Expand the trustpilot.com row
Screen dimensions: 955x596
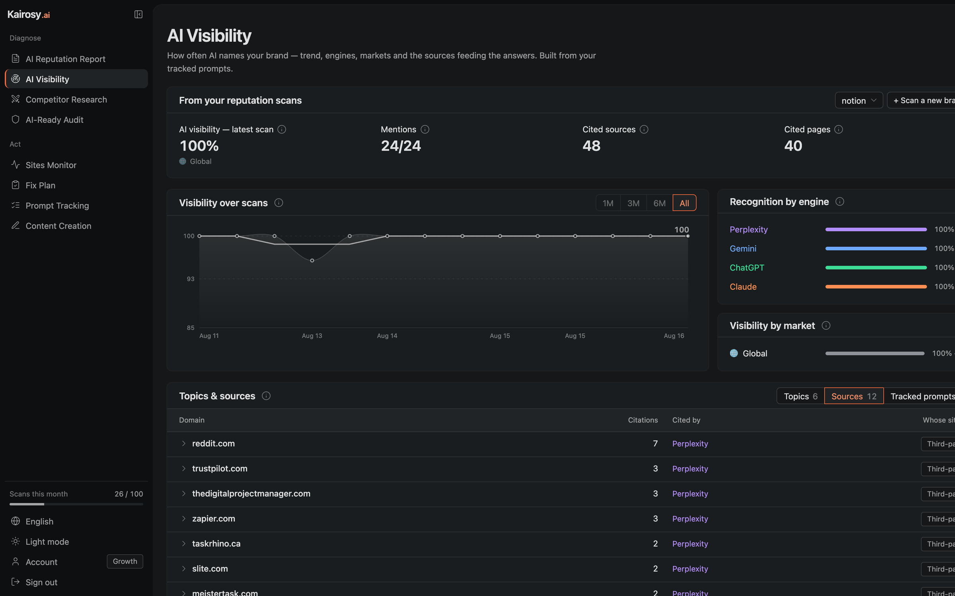pyautogui.click(x=183, y=468)
